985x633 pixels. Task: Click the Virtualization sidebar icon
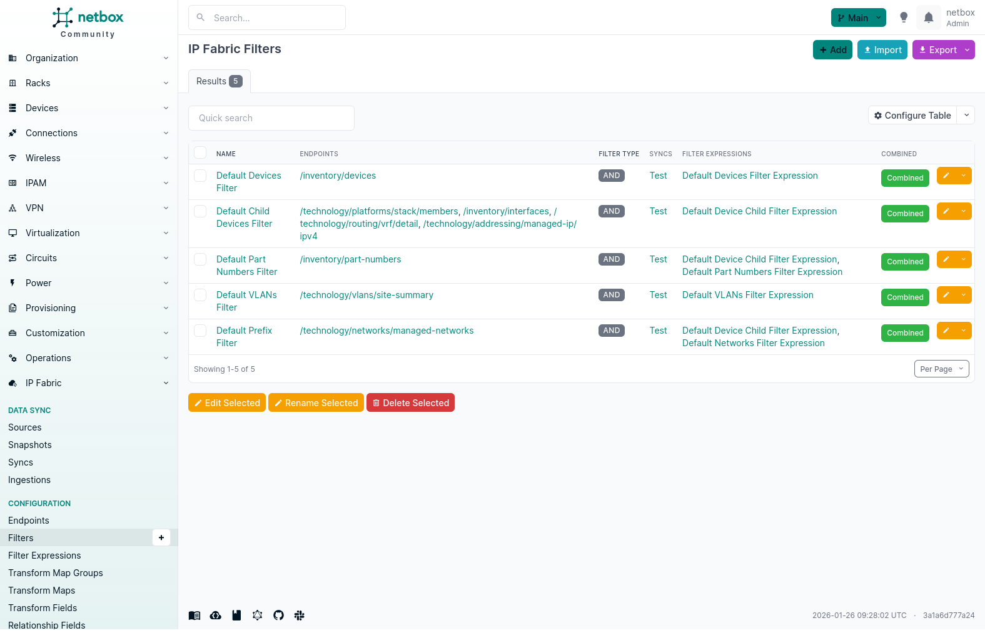coord(13,233)
